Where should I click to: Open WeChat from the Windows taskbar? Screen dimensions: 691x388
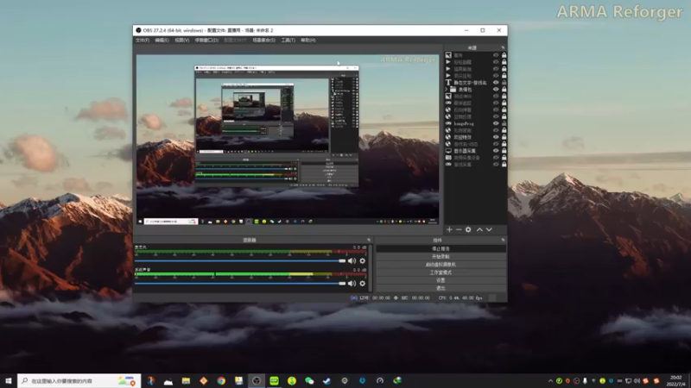[309, 380]
